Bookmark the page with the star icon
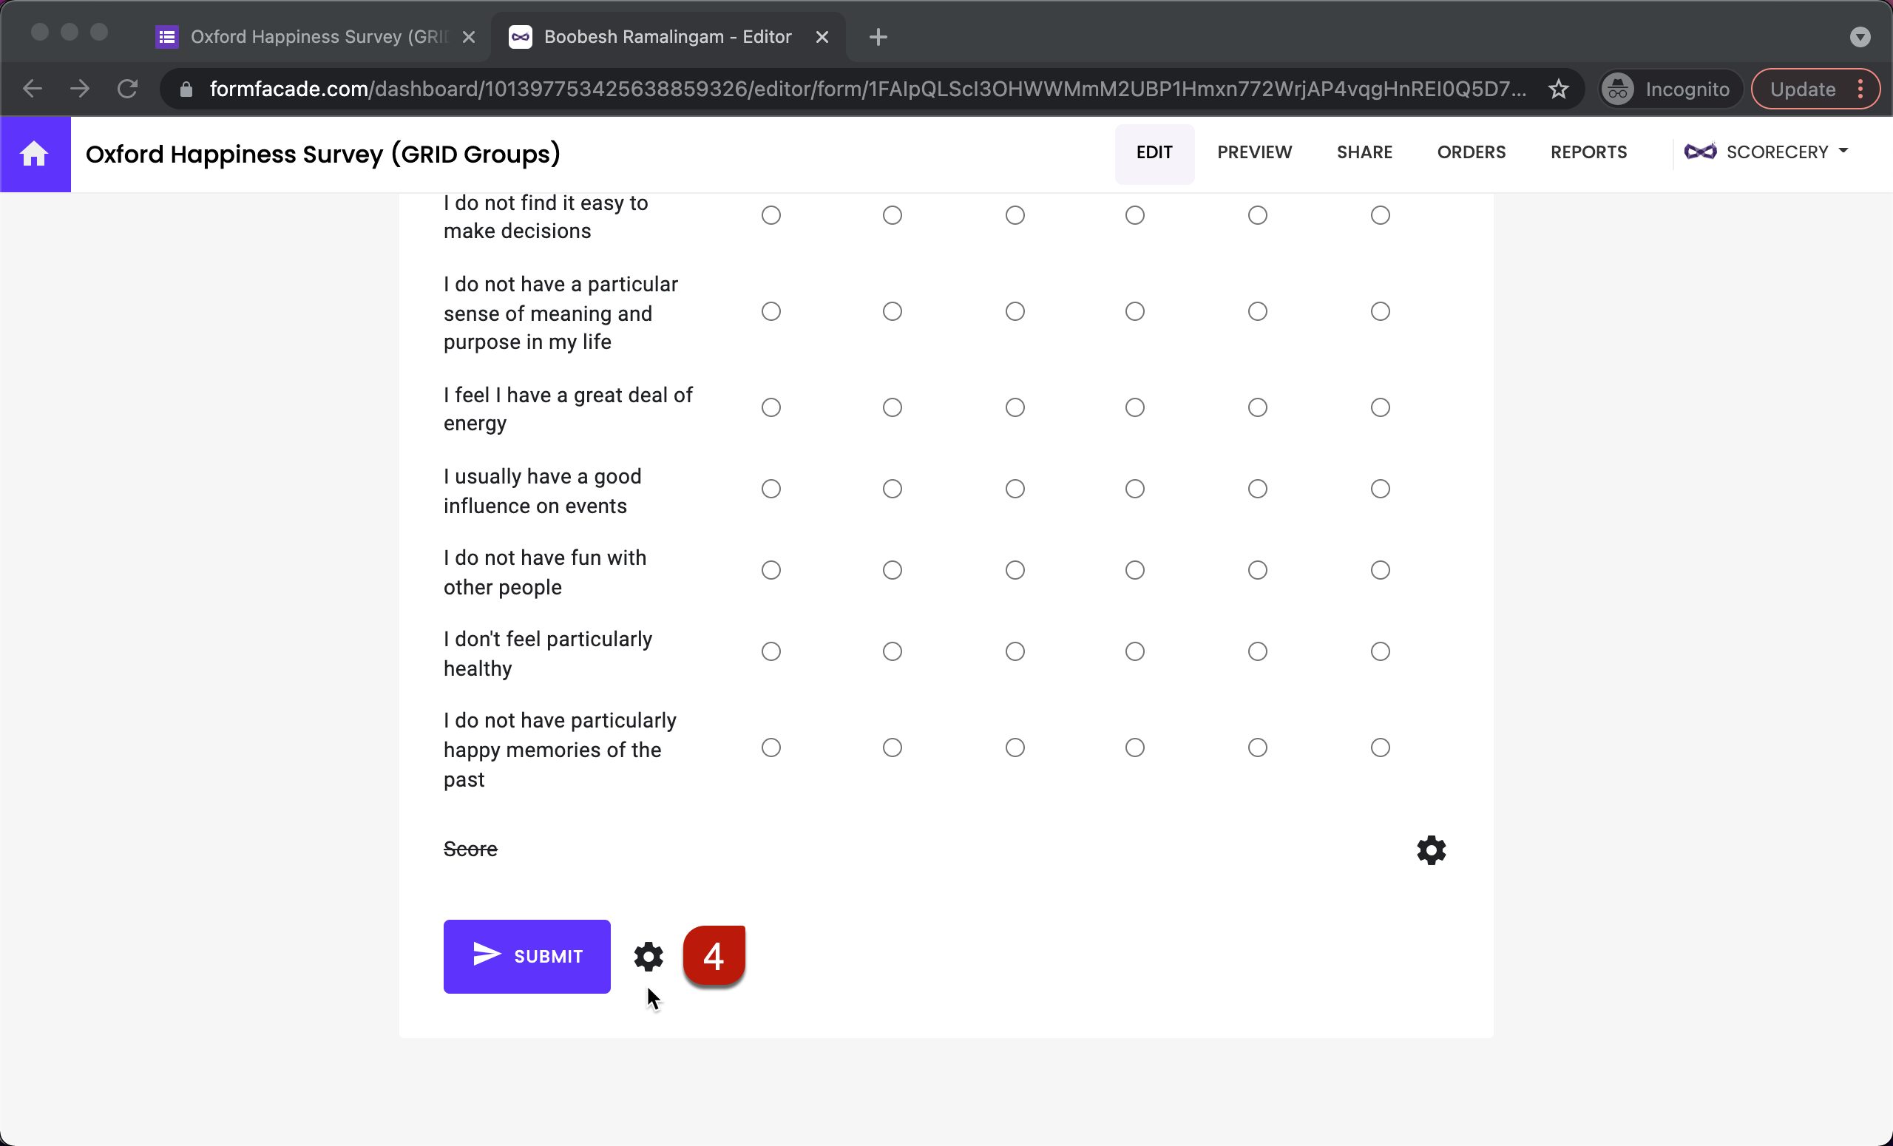The height and width of the screenshot is (1146, 1893). [x=1560, y=88]
